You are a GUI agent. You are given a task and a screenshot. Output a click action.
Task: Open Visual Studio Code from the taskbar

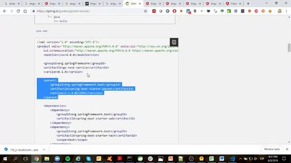pyautogui.click(x=232, y=159)
